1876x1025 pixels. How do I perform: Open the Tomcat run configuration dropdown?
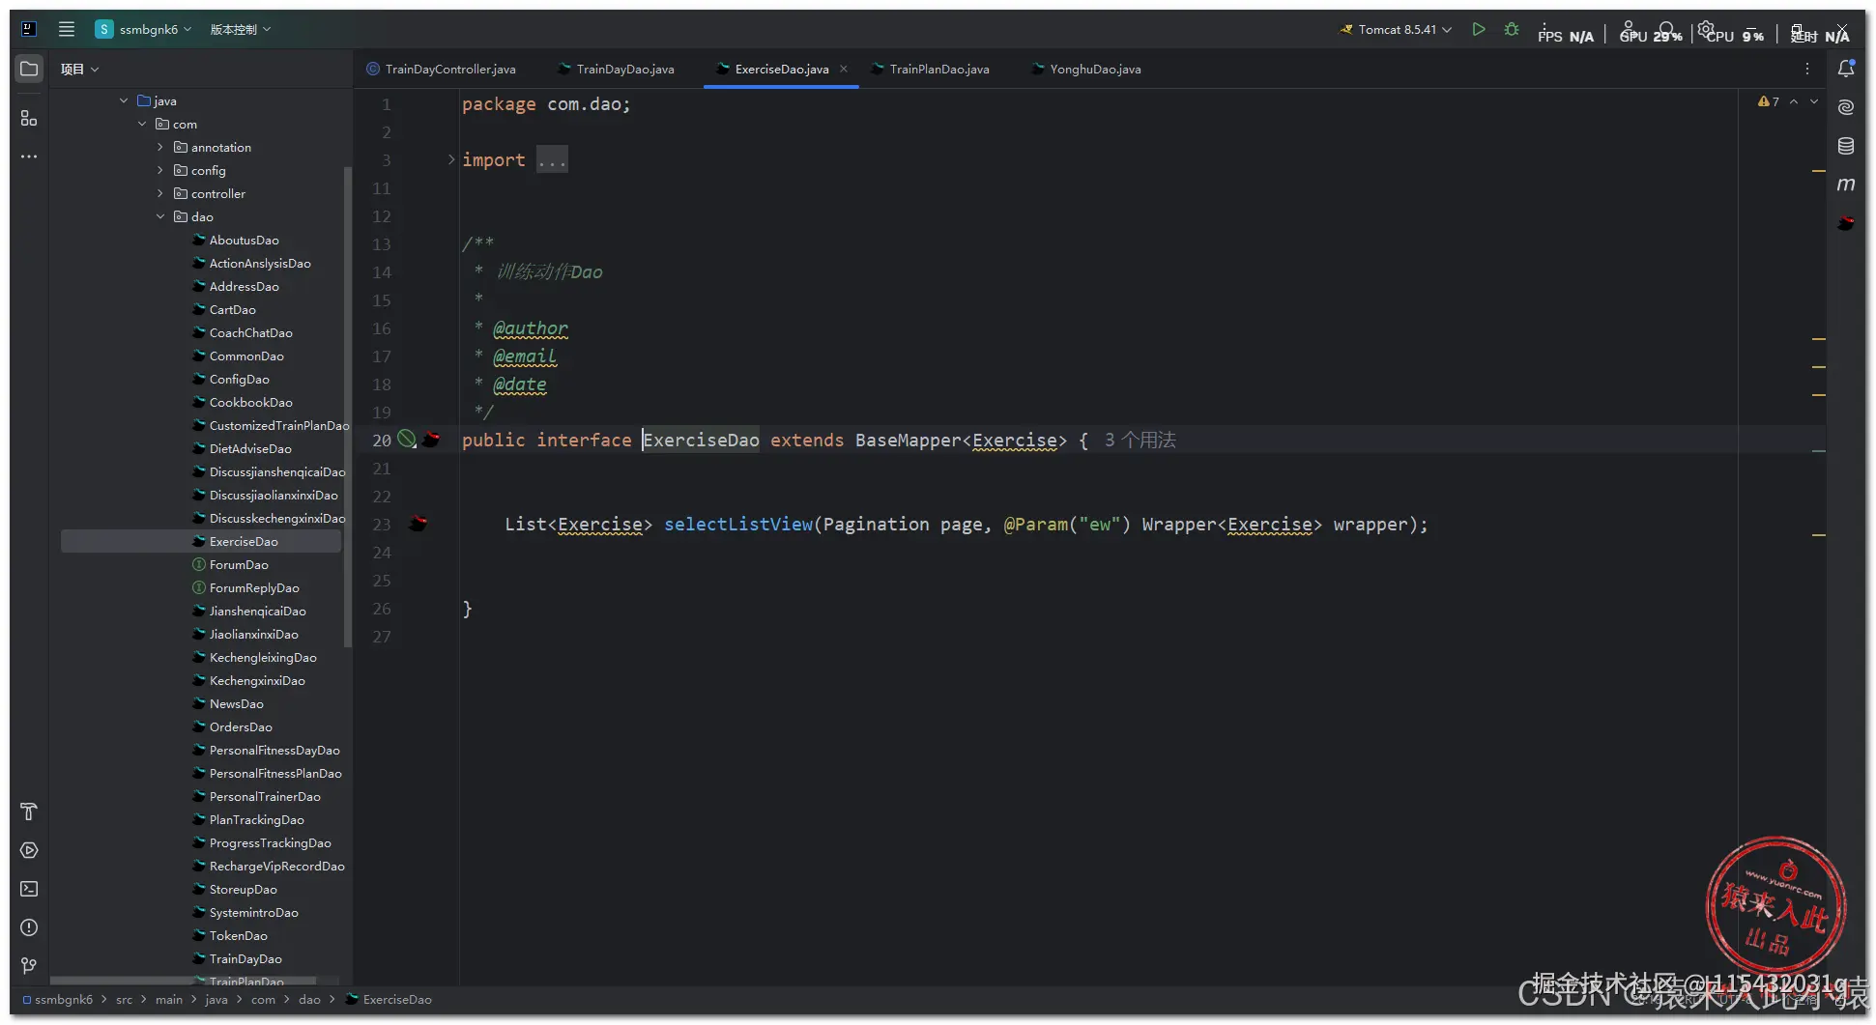point(1399,30)
